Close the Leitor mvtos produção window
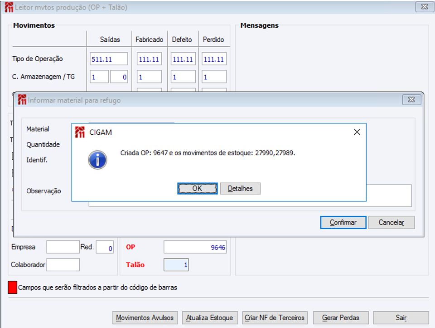Image resolution: width=435 pixels, height=328 pixels. 425,7
